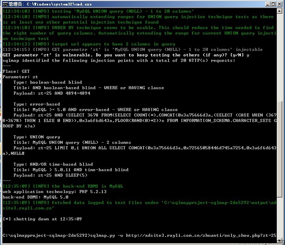Click 'Title: AND boolean-based blind - WHERE or HAVING clause'

[89, 88]
